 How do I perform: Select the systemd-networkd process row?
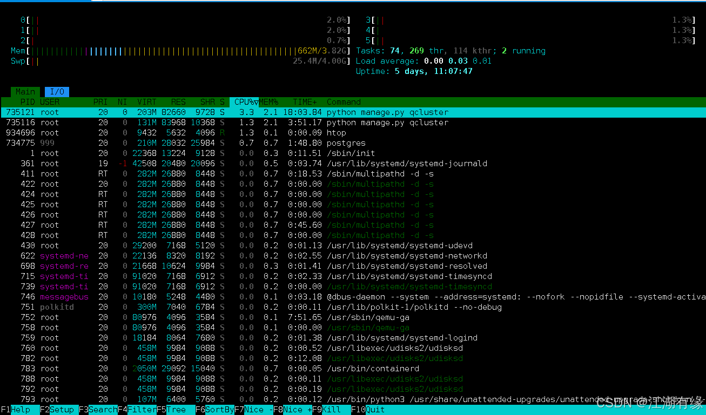[353, 256]
